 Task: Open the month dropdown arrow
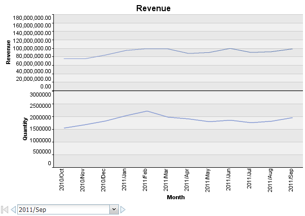(114, 209)
